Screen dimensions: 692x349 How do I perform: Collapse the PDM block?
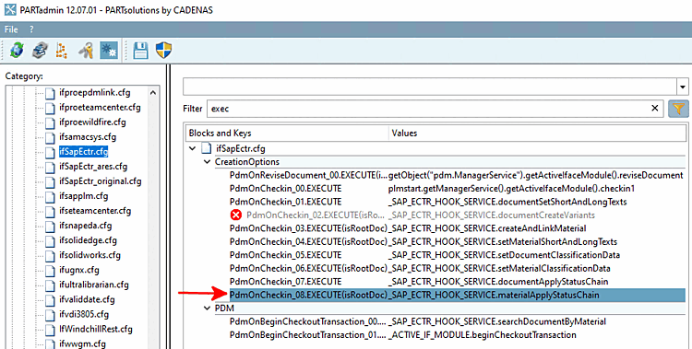(207, 308)
